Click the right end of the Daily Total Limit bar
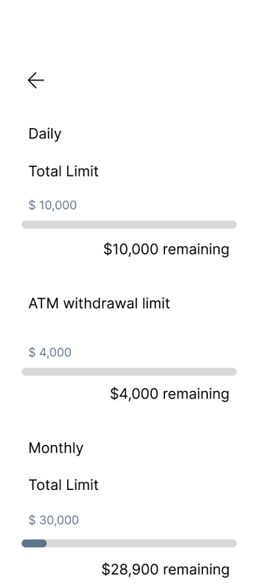The height and width of the screenshot is (587, 259). (x=233, y=225)
